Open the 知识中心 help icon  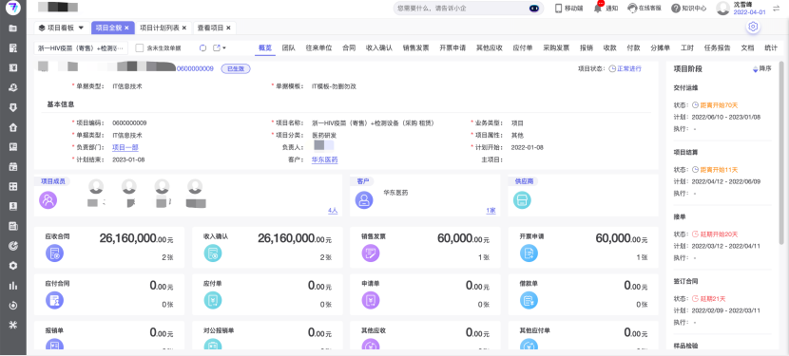coord(676,8)
